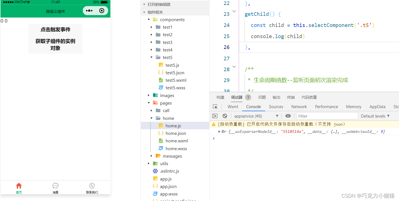Select the element inspector icon in debugger
Image resolution: width=399 pixels, height=201 pixels.
tap(215, 106)
